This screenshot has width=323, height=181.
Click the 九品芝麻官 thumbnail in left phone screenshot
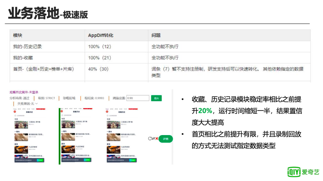point(21,150)
